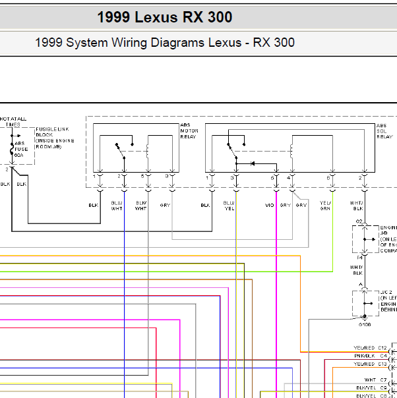Click the "G108" ground label
The width and height of the screenshot is (397, 398).
tap(365, 325)
